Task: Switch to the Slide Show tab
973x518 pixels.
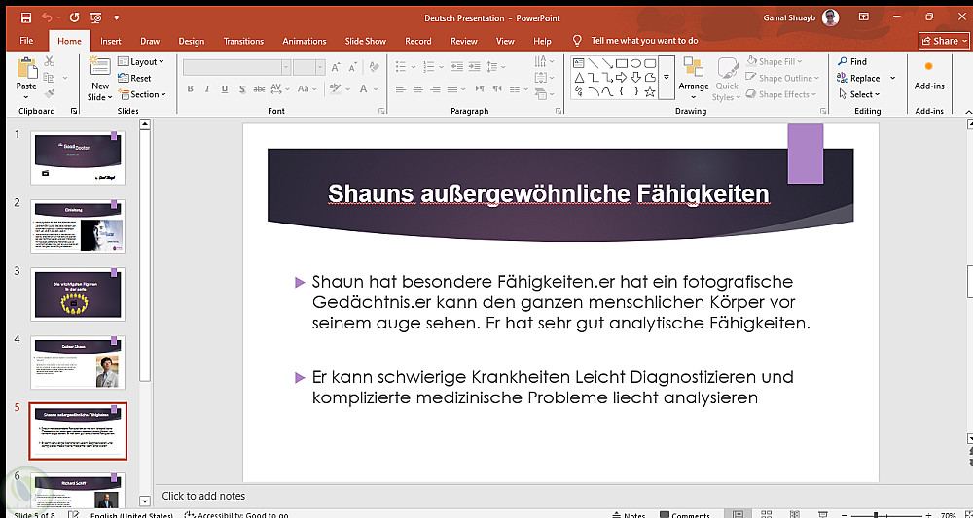Action: [x=366, y=41]
